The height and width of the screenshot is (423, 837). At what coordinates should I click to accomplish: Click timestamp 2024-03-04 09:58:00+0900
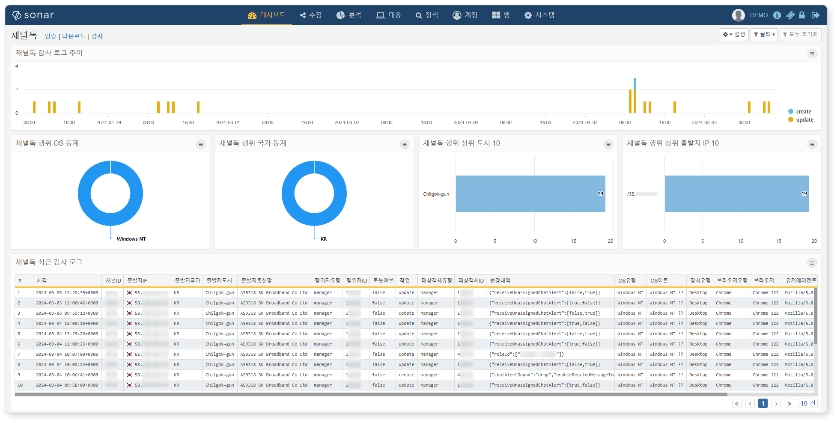pyautogui.click(x=67, y=385)
